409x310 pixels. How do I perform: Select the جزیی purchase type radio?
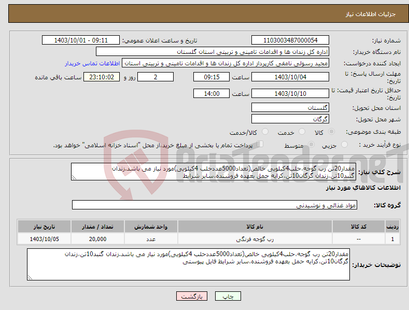coord(344,144)
